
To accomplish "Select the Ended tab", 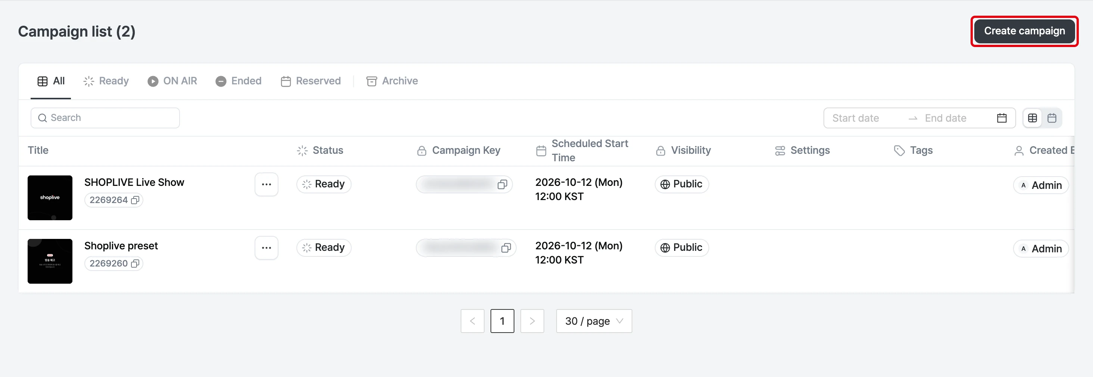I will click(x=239, y=81).
